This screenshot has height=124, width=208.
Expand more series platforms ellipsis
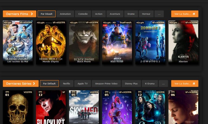(163, 84)
